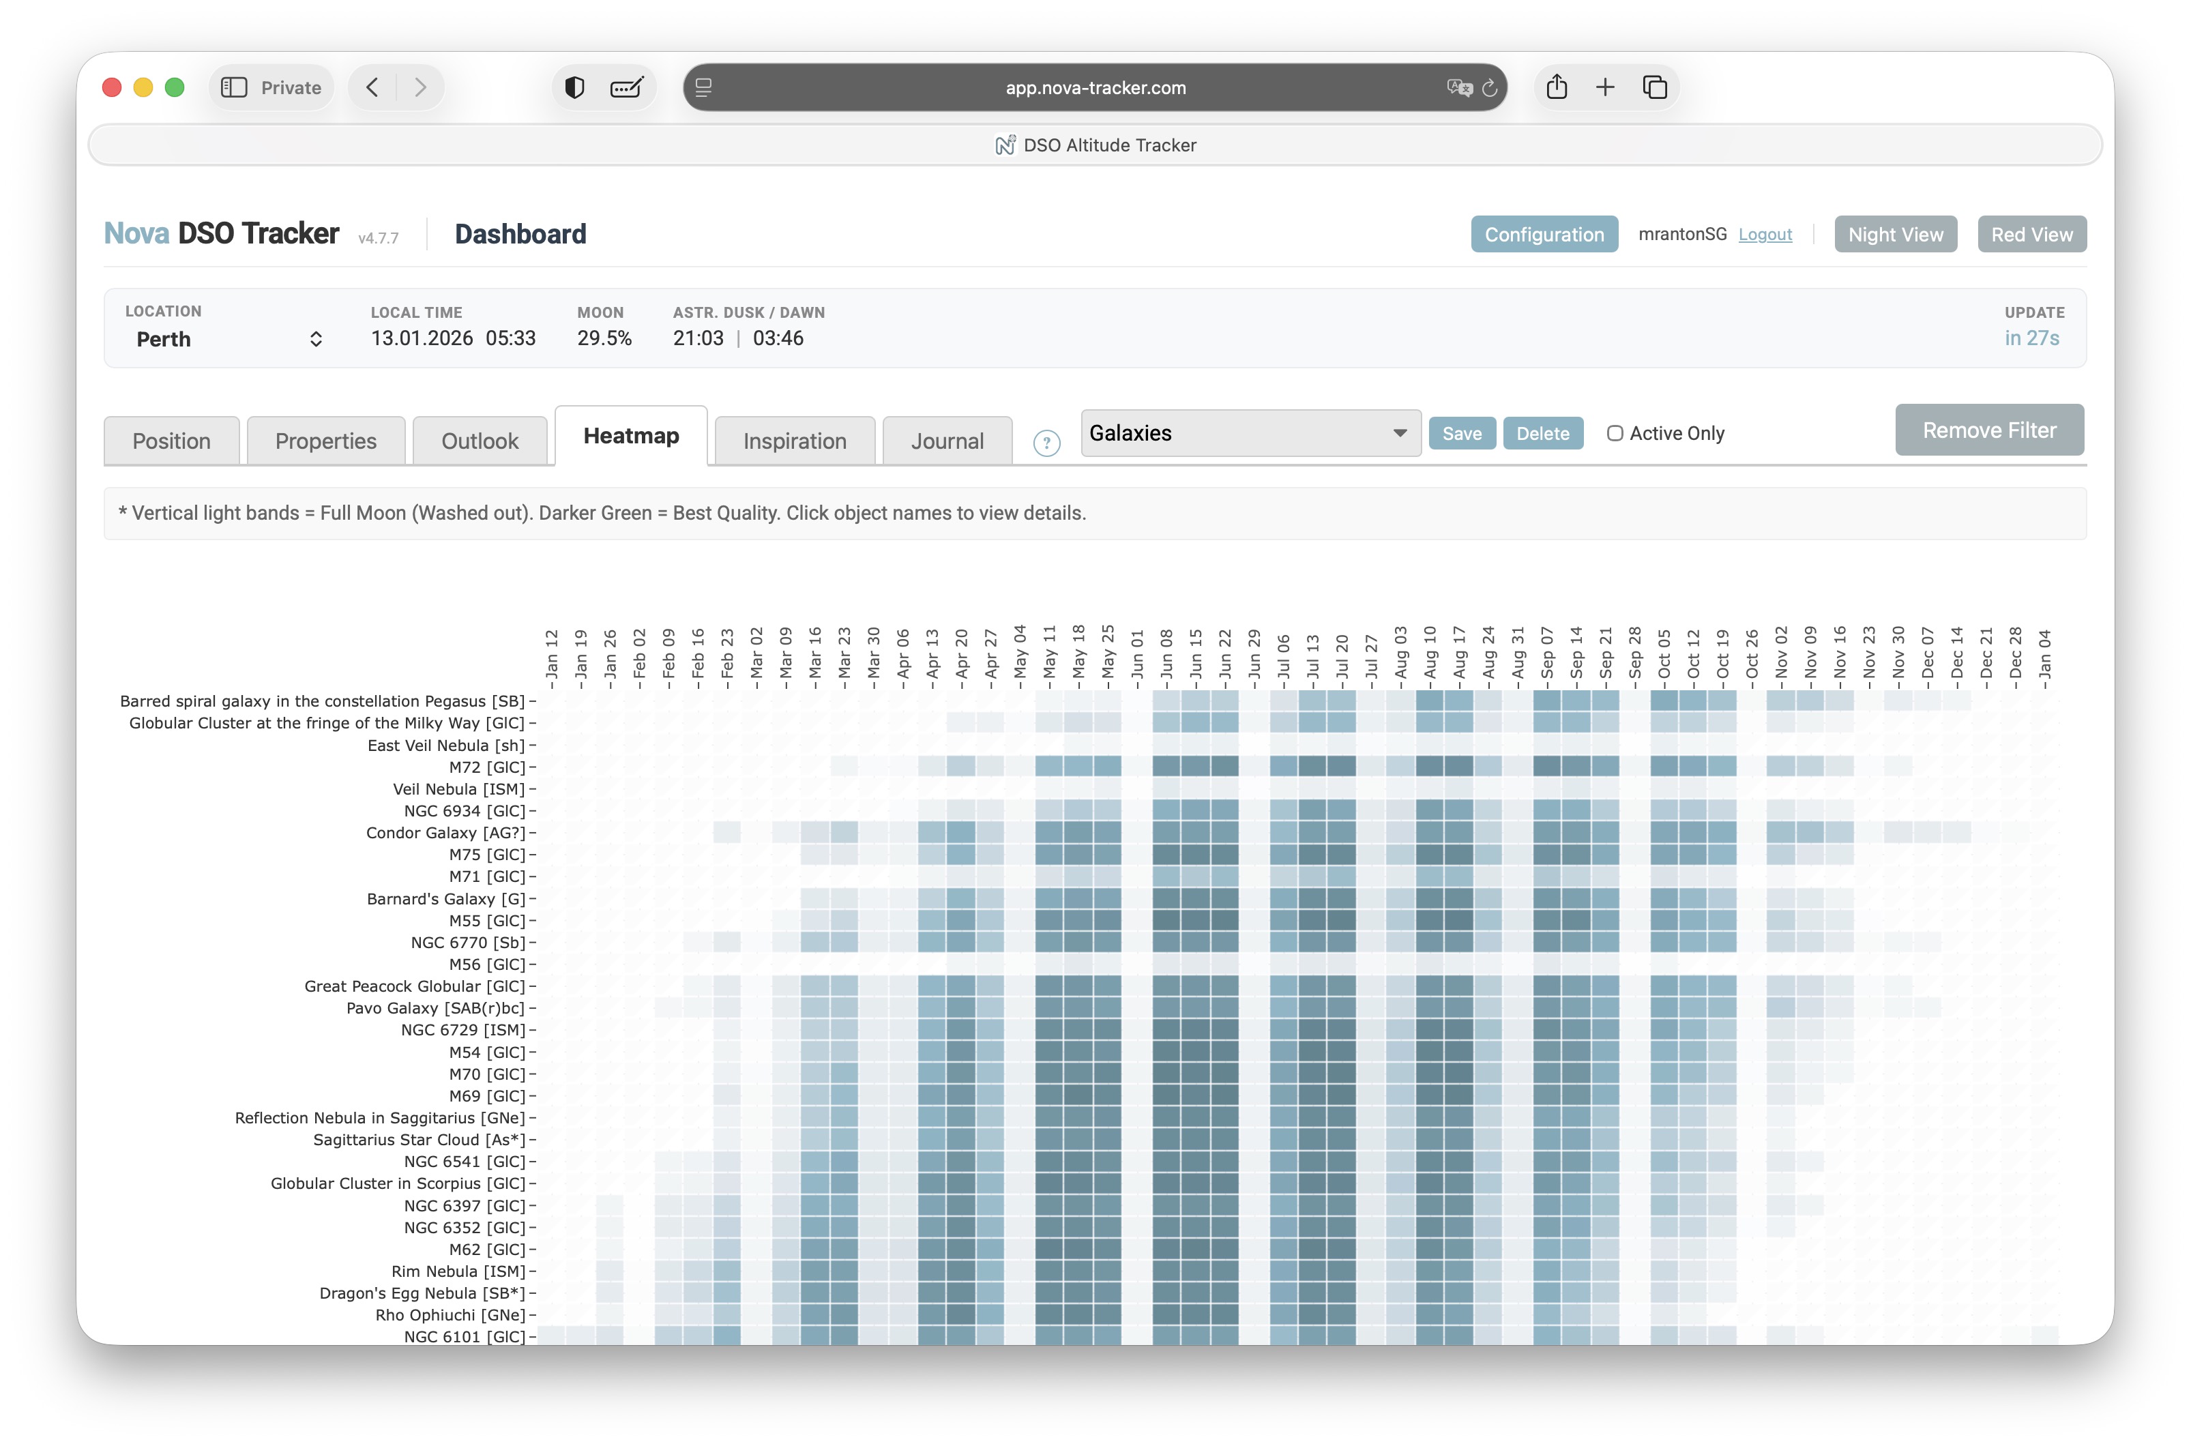The height and width of the screenshot is (1446, 2191).
Task: Show the tab overview icon
Action: 1656,87
